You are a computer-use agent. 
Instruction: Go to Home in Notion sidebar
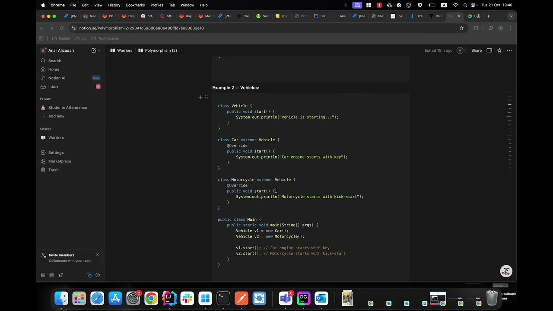(x=70, y=69)
